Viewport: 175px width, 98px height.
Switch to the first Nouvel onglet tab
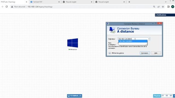tap(77, 2)
